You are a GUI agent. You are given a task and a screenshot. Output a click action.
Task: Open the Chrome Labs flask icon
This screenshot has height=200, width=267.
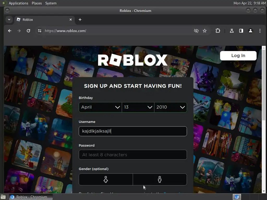pos(232,31)
